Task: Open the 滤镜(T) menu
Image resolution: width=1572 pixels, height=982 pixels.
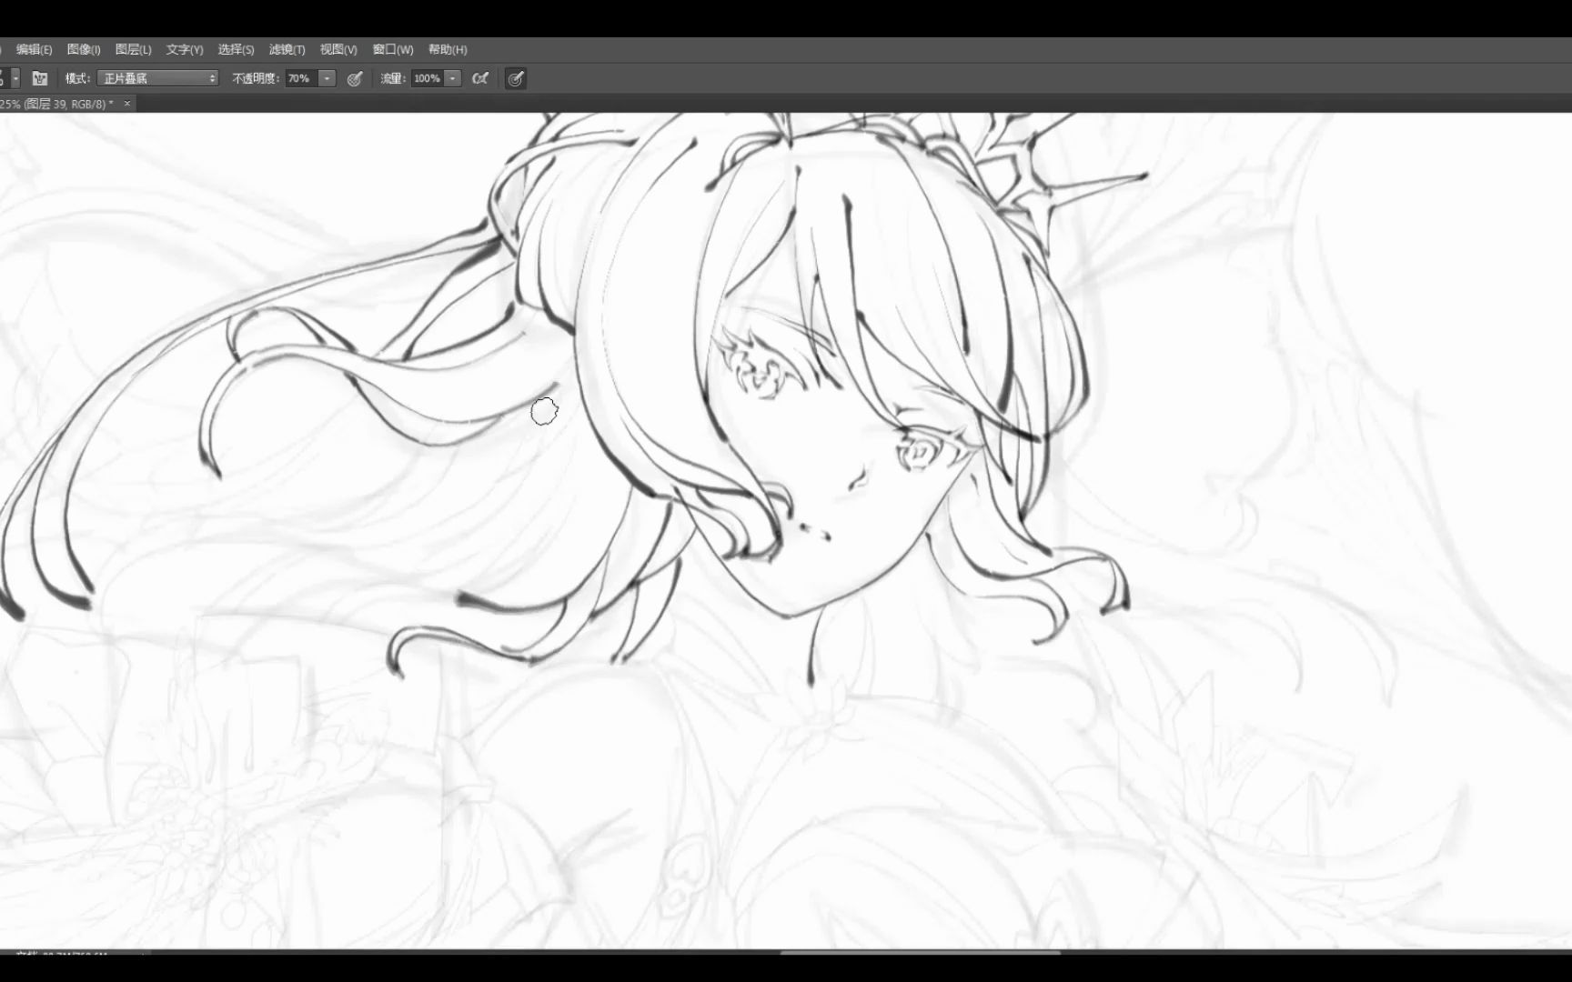Action: pyautogui.click(x=287, y=50)
